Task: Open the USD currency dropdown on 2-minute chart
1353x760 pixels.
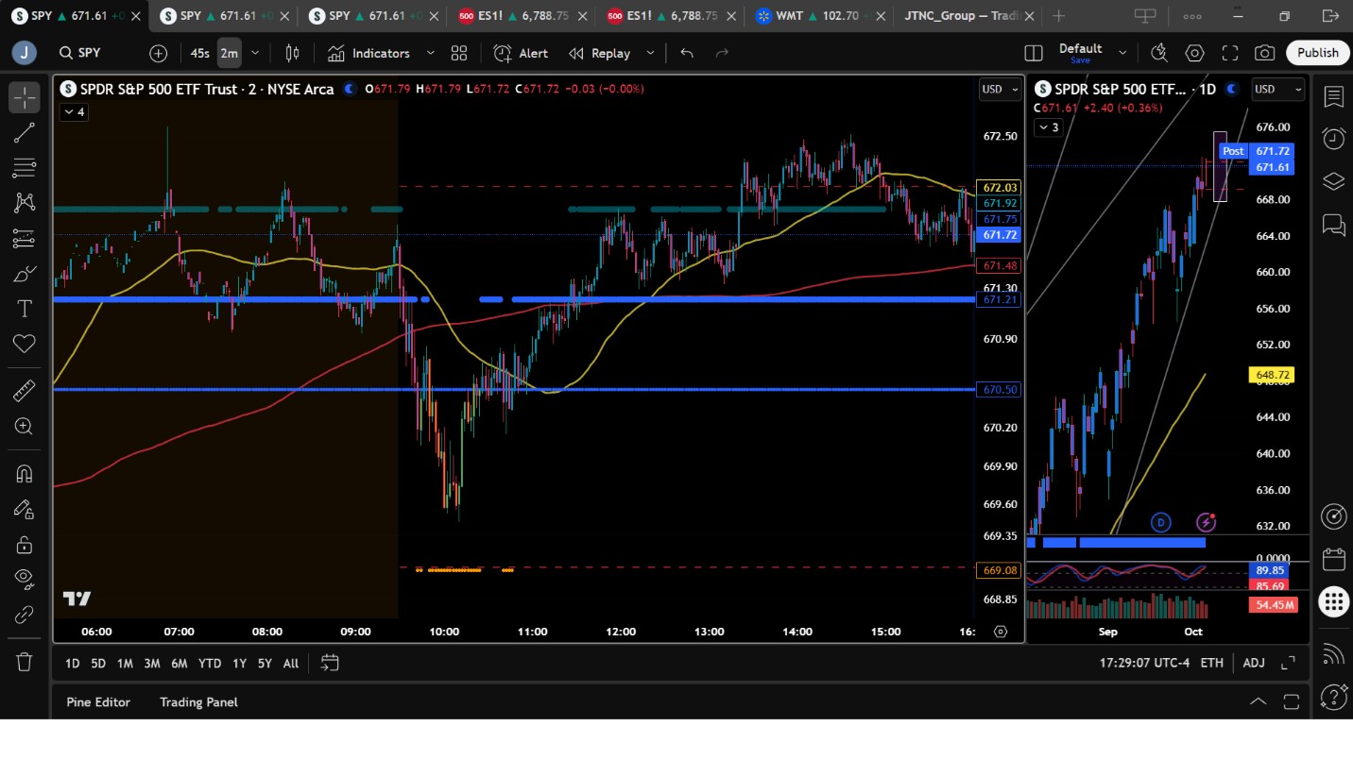Action: tap(1000, 89)
